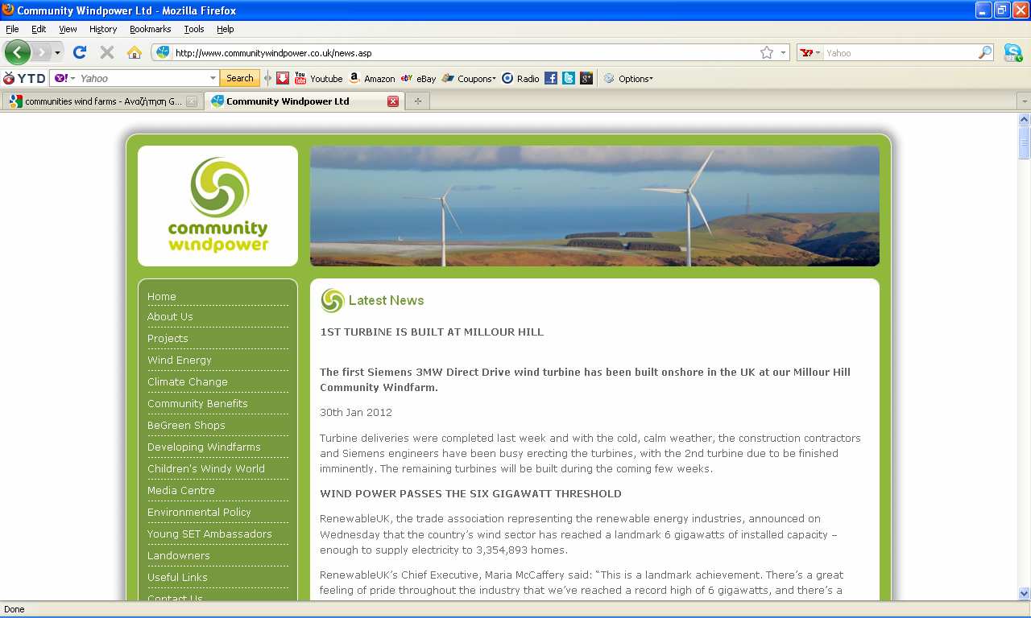Open the Help menu
Image resolution: width=1031 pixels, height=618 pixels.
coord(226,29)
